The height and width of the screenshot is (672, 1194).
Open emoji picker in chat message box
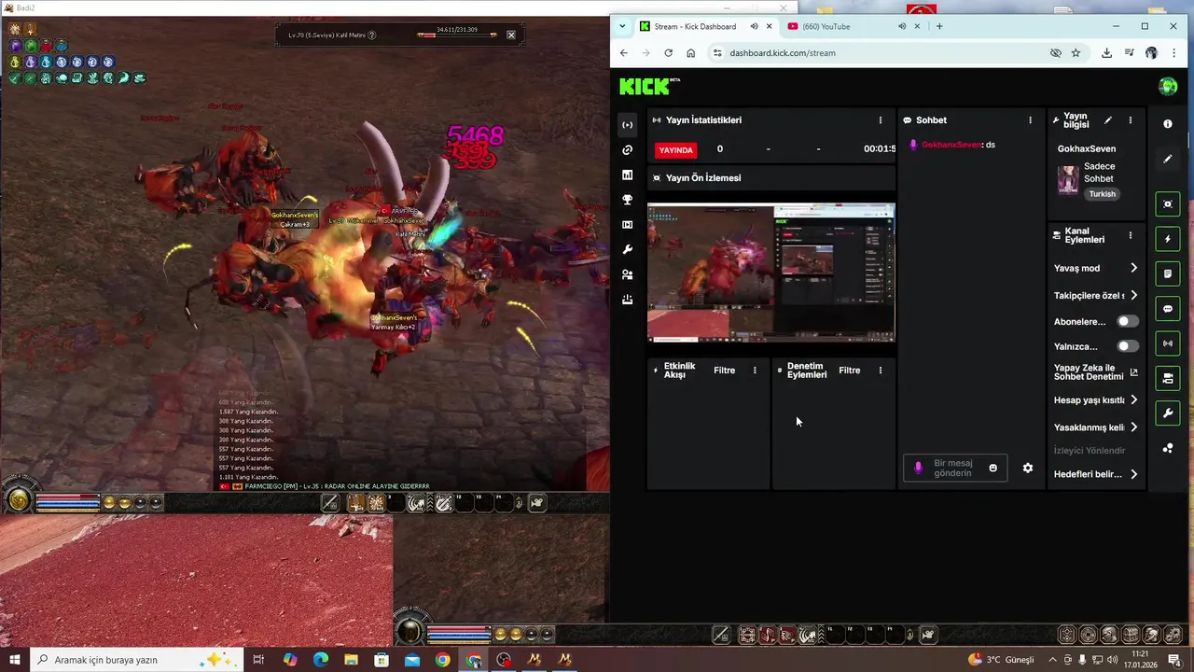click(x=993, y=468)
